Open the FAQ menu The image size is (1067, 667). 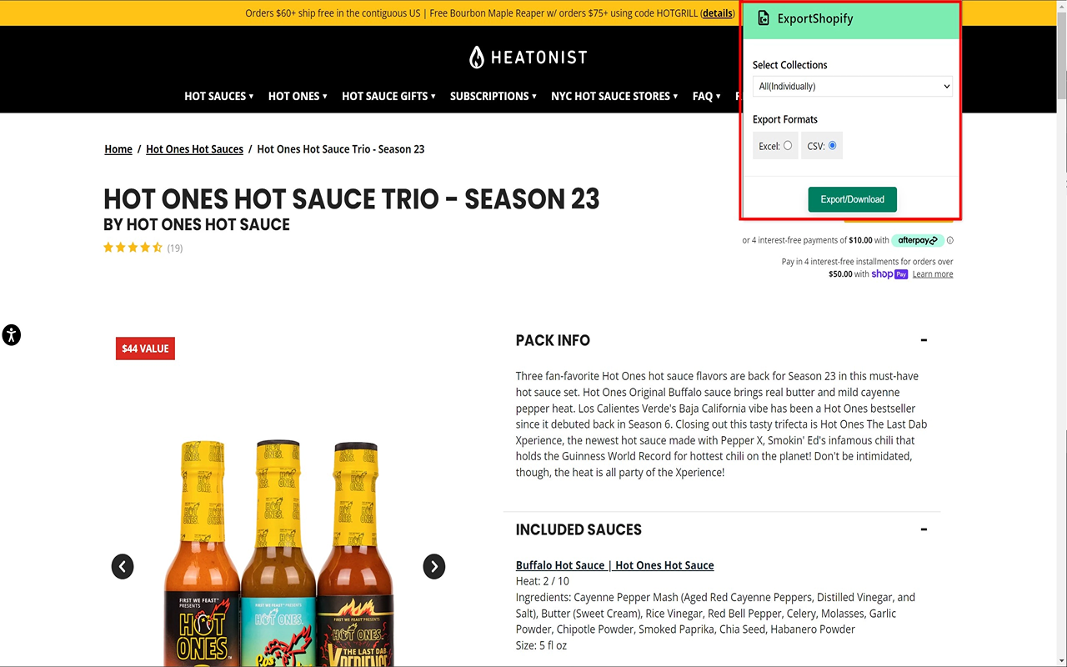(x=707, y=96)
